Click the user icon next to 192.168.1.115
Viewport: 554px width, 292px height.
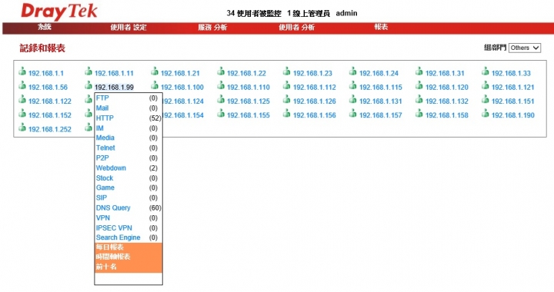click(352, 85)
